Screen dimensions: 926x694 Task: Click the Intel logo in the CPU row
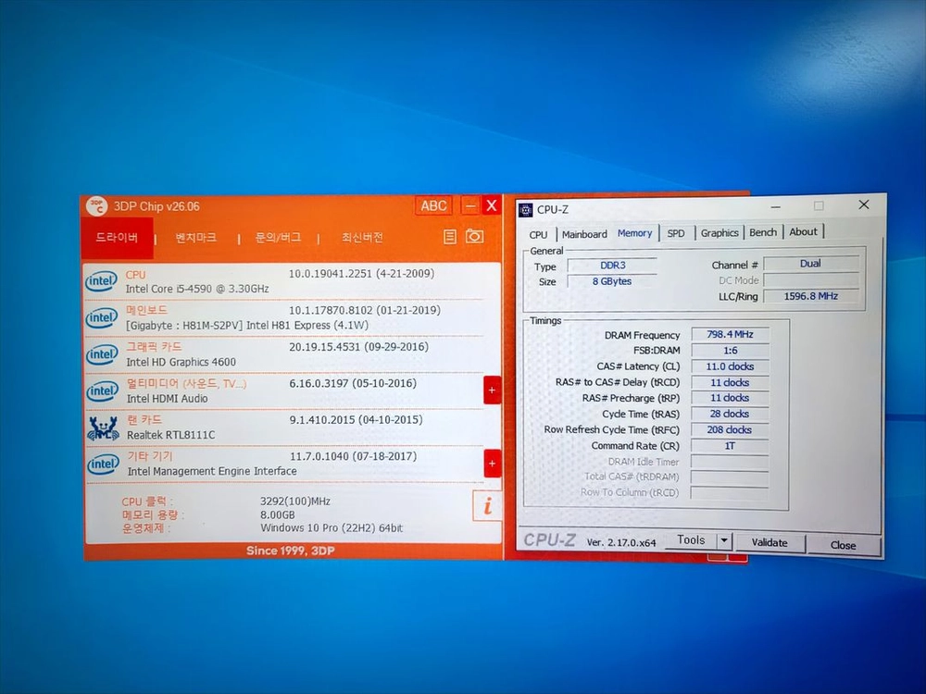pos(101,281)
